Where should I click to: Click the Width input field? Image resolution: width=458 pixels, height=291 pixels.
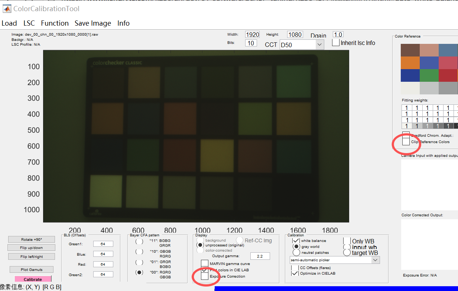(x=252, y=35)
